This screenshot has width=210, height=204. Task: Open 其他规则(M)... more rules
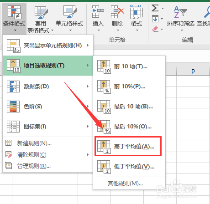[129, 184]
